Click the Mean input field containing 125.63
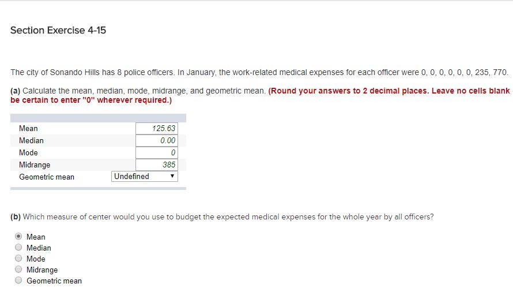This screenshot has width=513, height=291. 157,128
